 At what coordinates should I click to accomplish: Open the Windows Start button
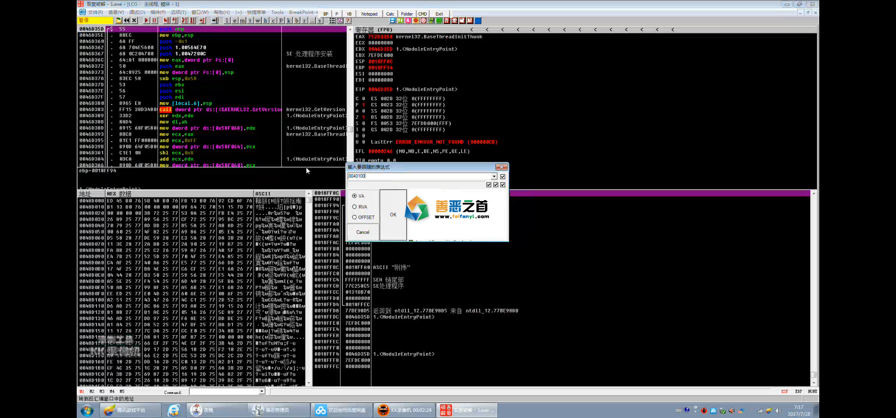(x=87, y=410)
